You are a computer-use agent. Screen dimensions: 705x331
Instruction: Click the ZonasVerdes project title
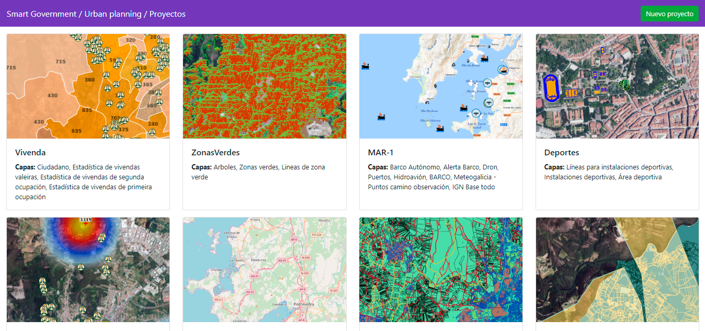(x=215, y=153)
